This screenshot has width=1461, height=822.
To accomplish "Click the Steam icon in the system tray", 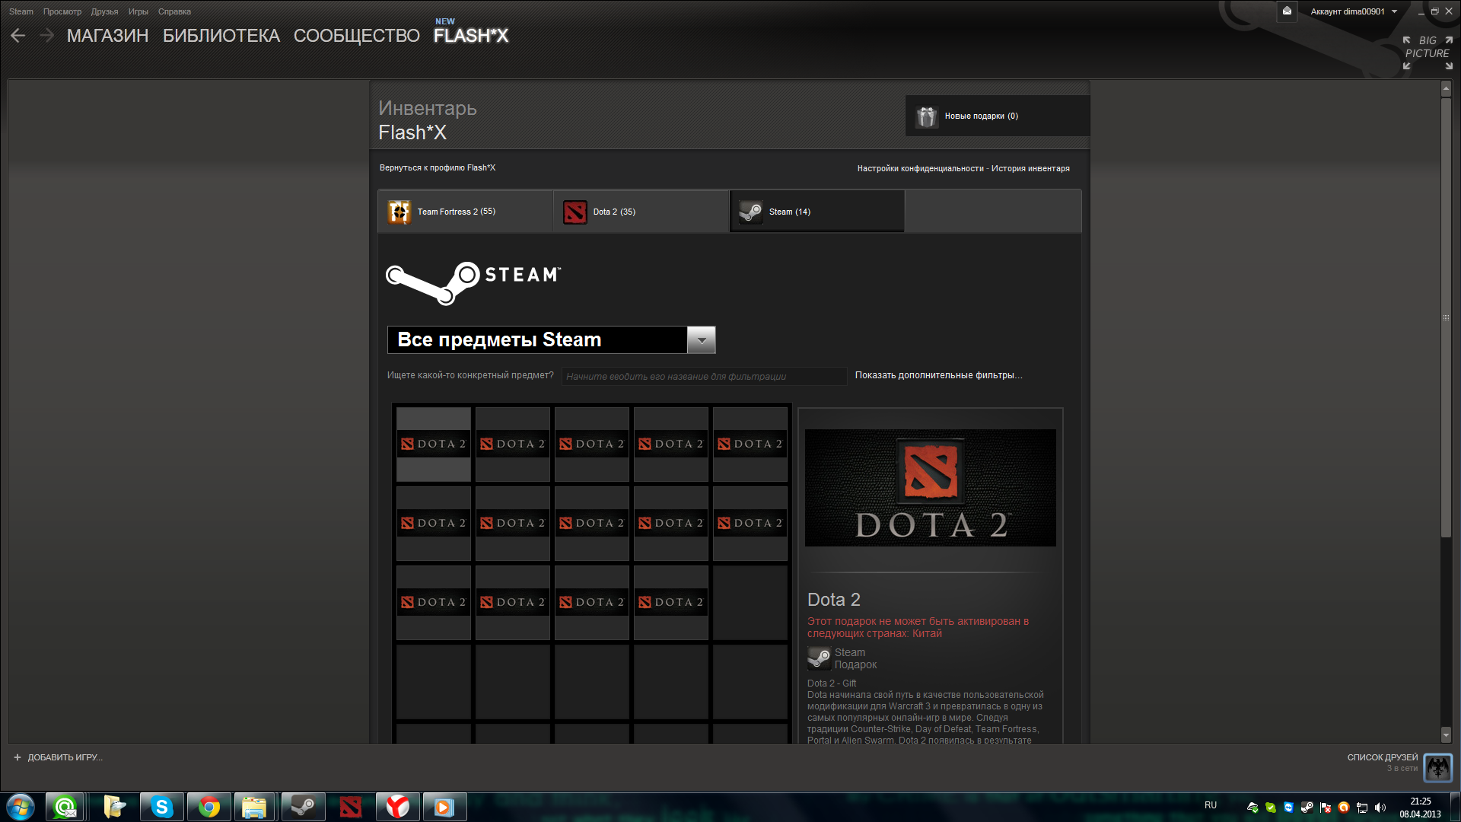I will point(1307,808).
